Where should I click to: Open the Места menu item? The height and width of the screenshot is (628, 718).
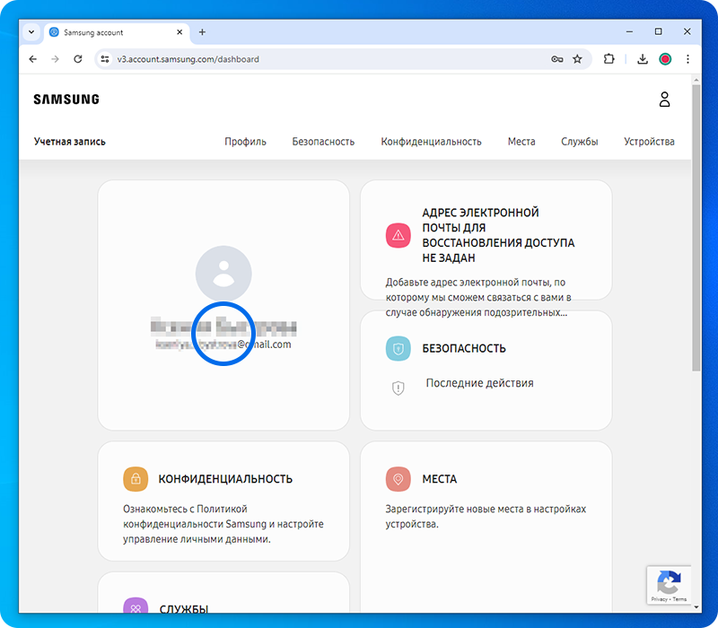[x=521, y=142]
